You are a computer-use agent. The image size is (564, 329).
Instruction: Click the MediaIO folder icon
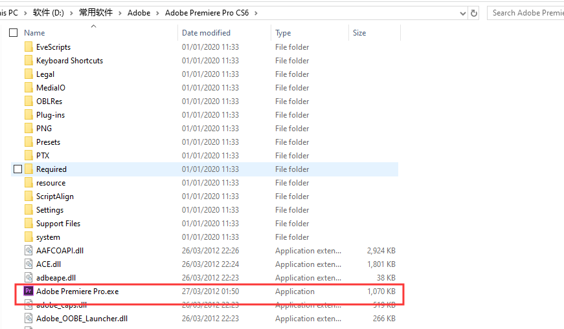[x=28, y=88]
